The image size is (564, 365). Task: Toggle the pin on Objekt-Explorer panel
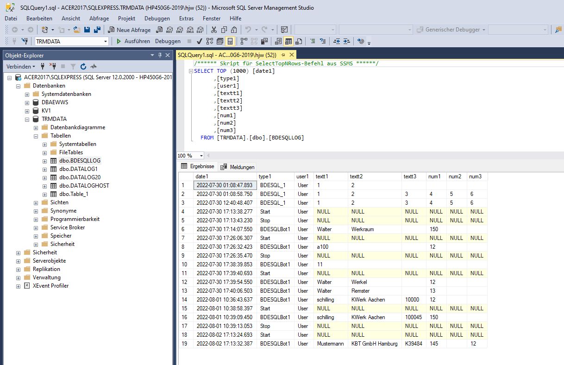click(160, 55)
